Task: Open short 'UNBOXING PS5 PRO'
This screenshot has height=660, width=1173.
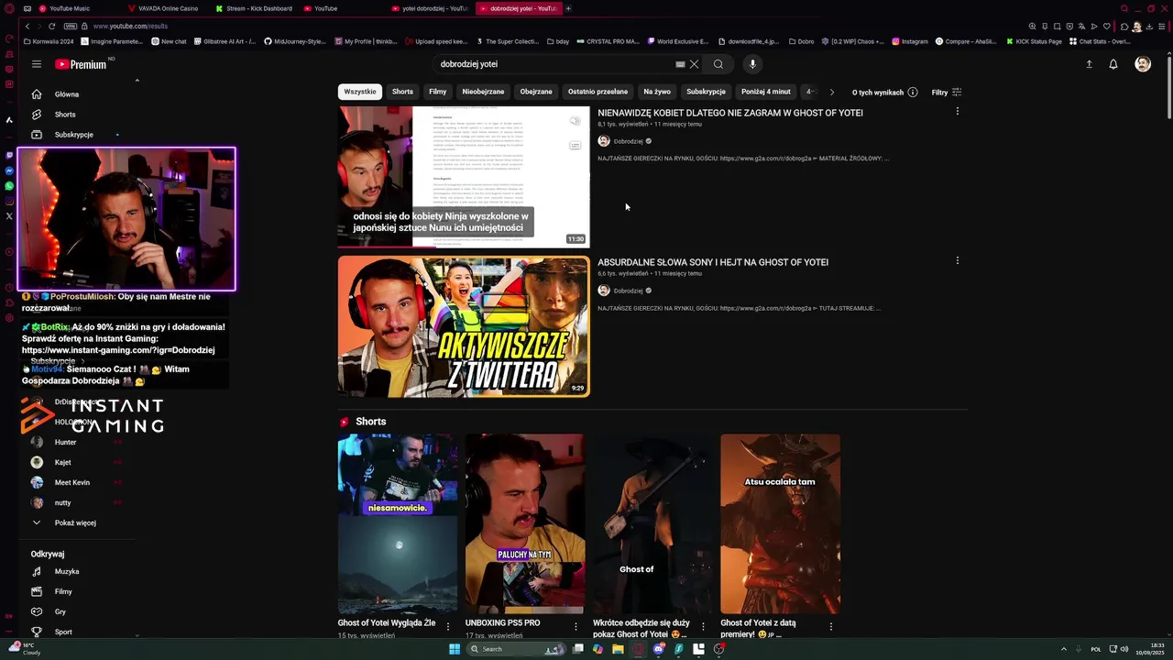Action: tap(525, 524)
